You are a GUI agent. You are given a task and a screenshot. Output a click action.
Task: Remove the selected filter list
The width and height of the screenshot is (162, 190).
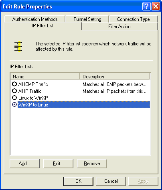click(x=92, y=163)
